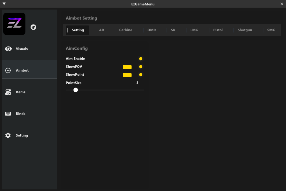
Task: Select Aimbot in the sidebar
Action: (30, 70)
